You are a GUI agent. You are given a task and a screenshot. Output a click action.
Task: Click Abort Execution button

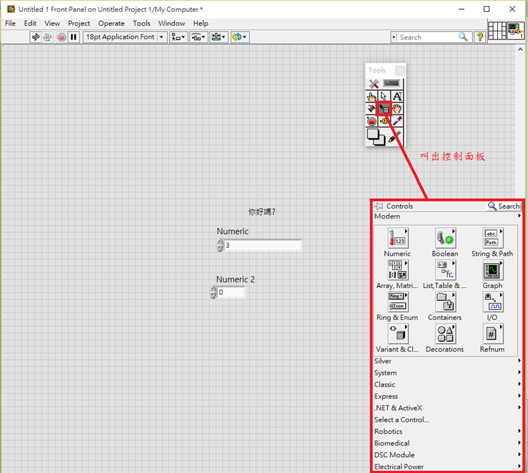[62, 37]
